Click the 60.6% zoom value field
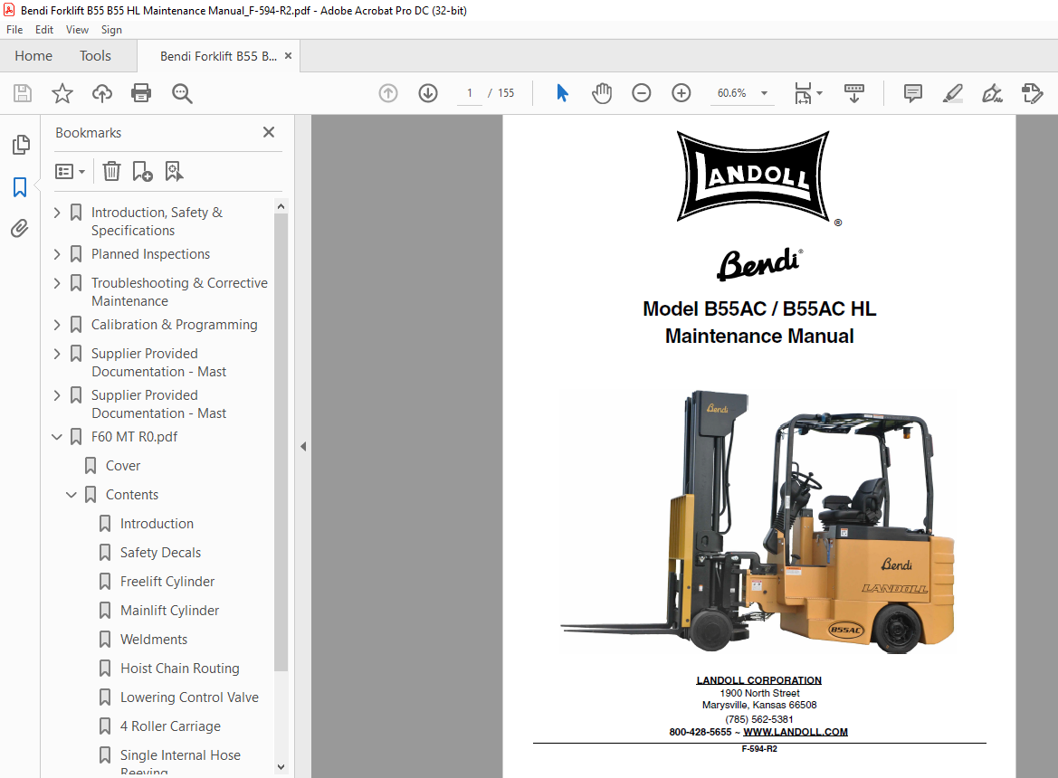1058x778 pixels. click(x=732, y=93)
